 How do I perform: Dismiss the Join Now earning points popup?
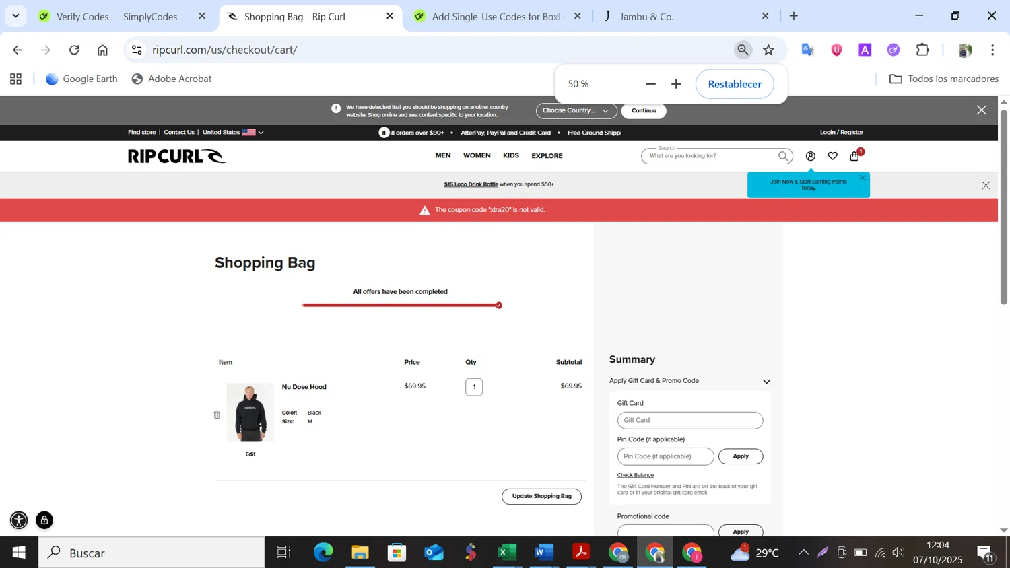click(863, 178)
